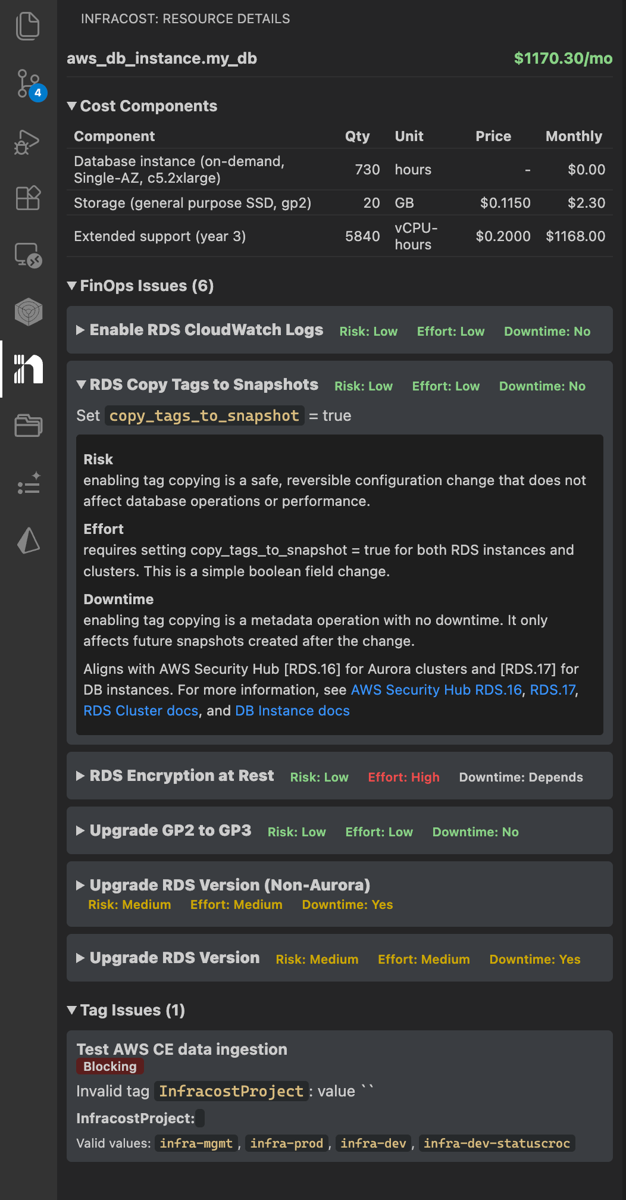Select the Storage gp2 component row
Viewport: 626px width, 1200px height.
coord(340,203)
